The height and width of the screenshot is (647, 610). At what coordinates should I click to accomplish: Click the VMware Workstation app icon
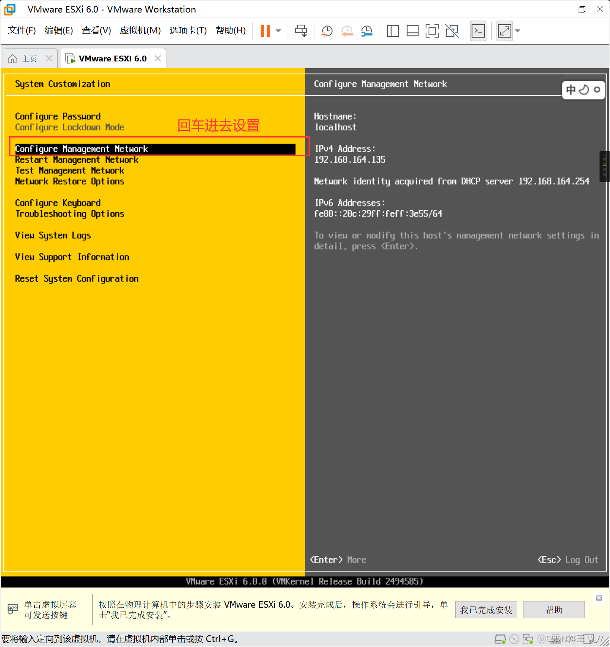10,9
